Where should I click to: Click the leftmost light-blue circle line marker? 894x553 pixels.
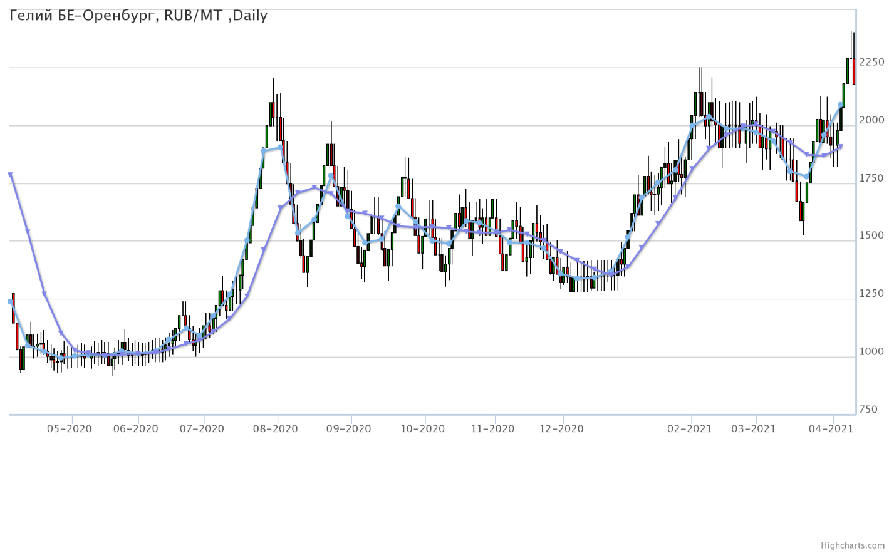pos(10,302)
